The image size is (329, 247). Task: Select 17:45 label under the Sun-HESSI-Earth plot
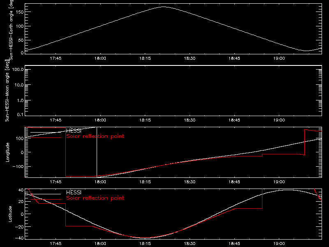click(56, 58)
